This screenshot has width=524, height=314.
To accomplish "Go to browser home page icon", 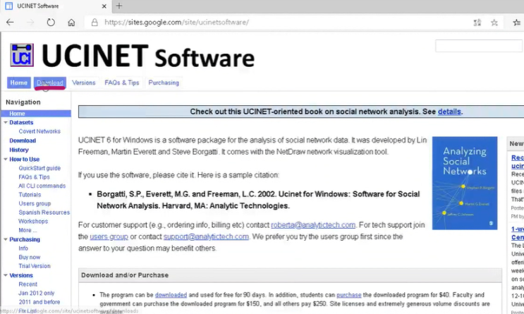I will (x=71, y=23).
